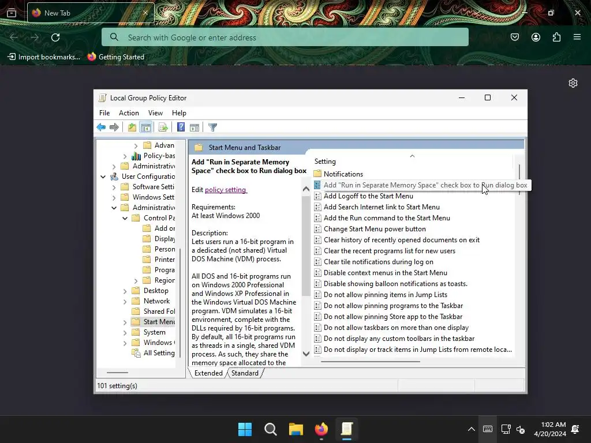
Task: Open the Help menu
Action: (179, 113)
